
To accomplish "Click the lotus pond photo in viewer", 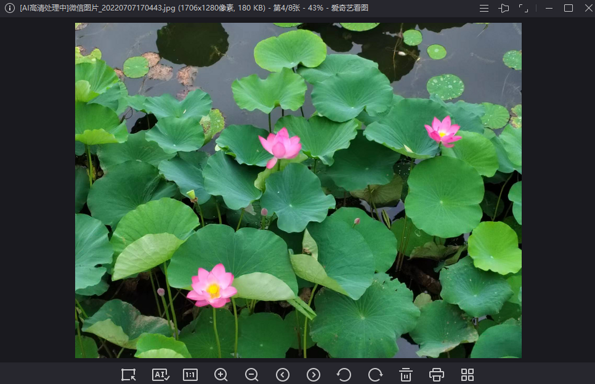I will point(298,190).
